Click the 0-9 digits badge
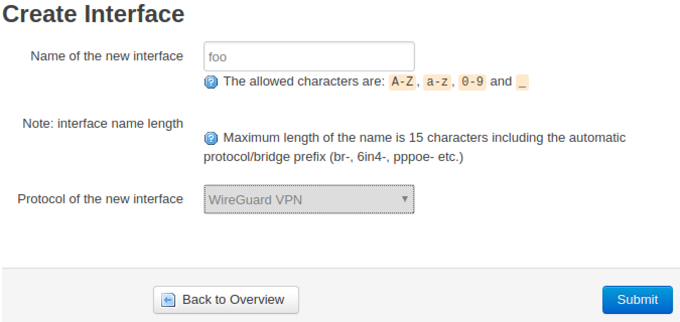 point(472,82)
